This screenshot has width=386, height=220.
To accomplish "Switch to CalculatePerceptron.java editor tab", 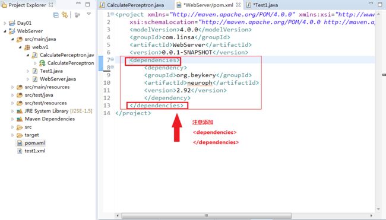I will click(x=135, y=5).
